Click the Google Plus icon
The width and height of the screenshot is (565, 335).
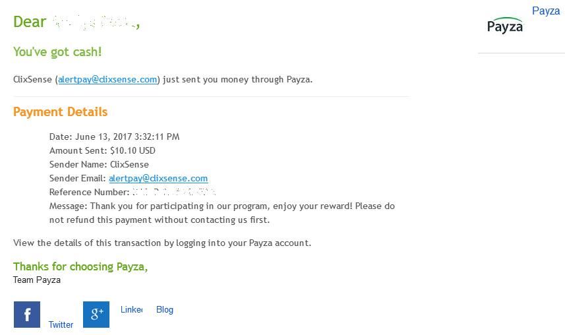pos(96,315)
